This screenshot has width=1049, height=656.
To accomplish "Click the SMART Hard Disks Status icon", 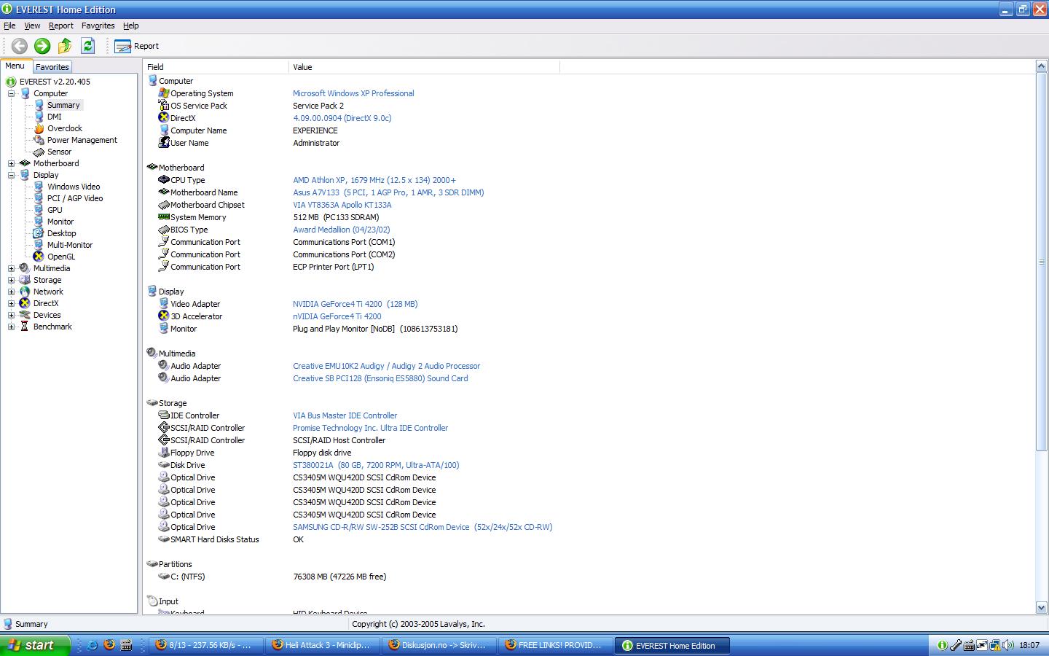I will [164, 539].
